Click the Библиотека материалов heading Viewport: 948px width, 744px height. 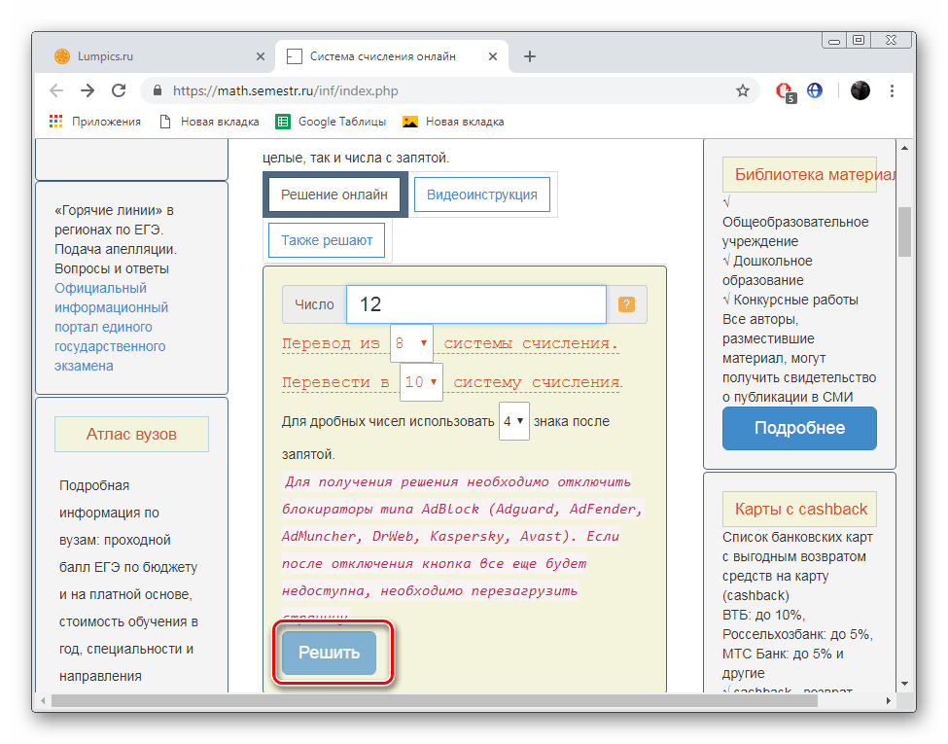tap(799, 174)
